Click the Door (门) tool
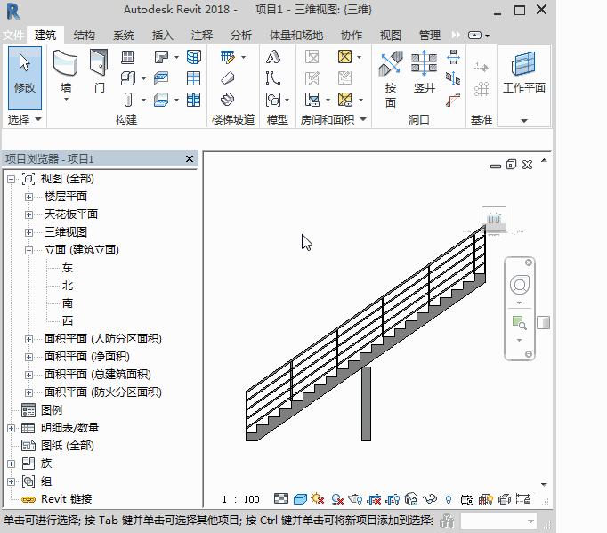This screenshot has width=607, height=533. [x=99, y=73]
